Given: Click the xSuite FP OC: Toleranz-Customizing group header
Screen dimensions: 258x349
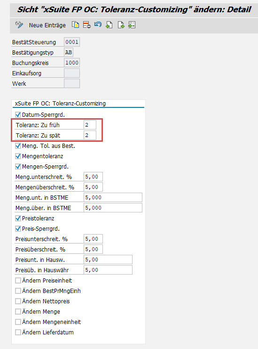Looking at the screenshot, I should pos(60,104).
